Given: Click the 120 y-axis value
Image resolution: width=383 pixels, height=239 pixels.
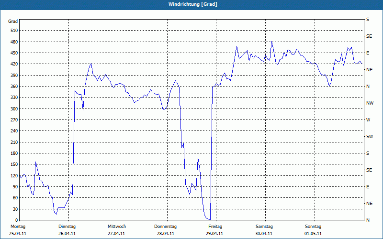Looking at the screenshot, I should (x=14, y=175).
